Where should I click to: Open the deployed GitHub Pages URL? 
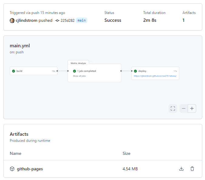click(155, 76)
